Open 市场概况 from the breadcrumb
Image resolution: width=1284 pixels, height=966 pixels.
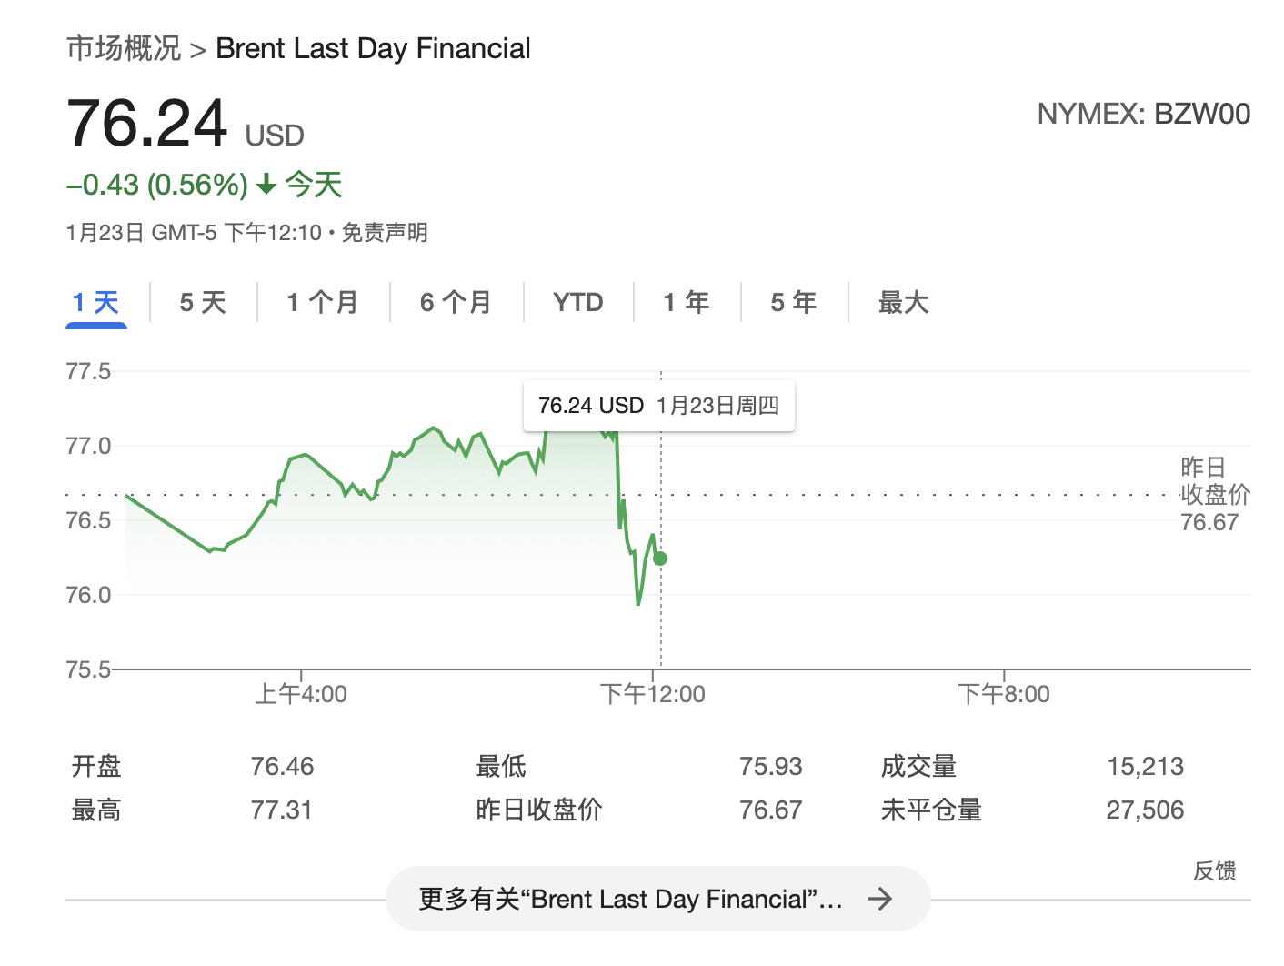point(121,48)
